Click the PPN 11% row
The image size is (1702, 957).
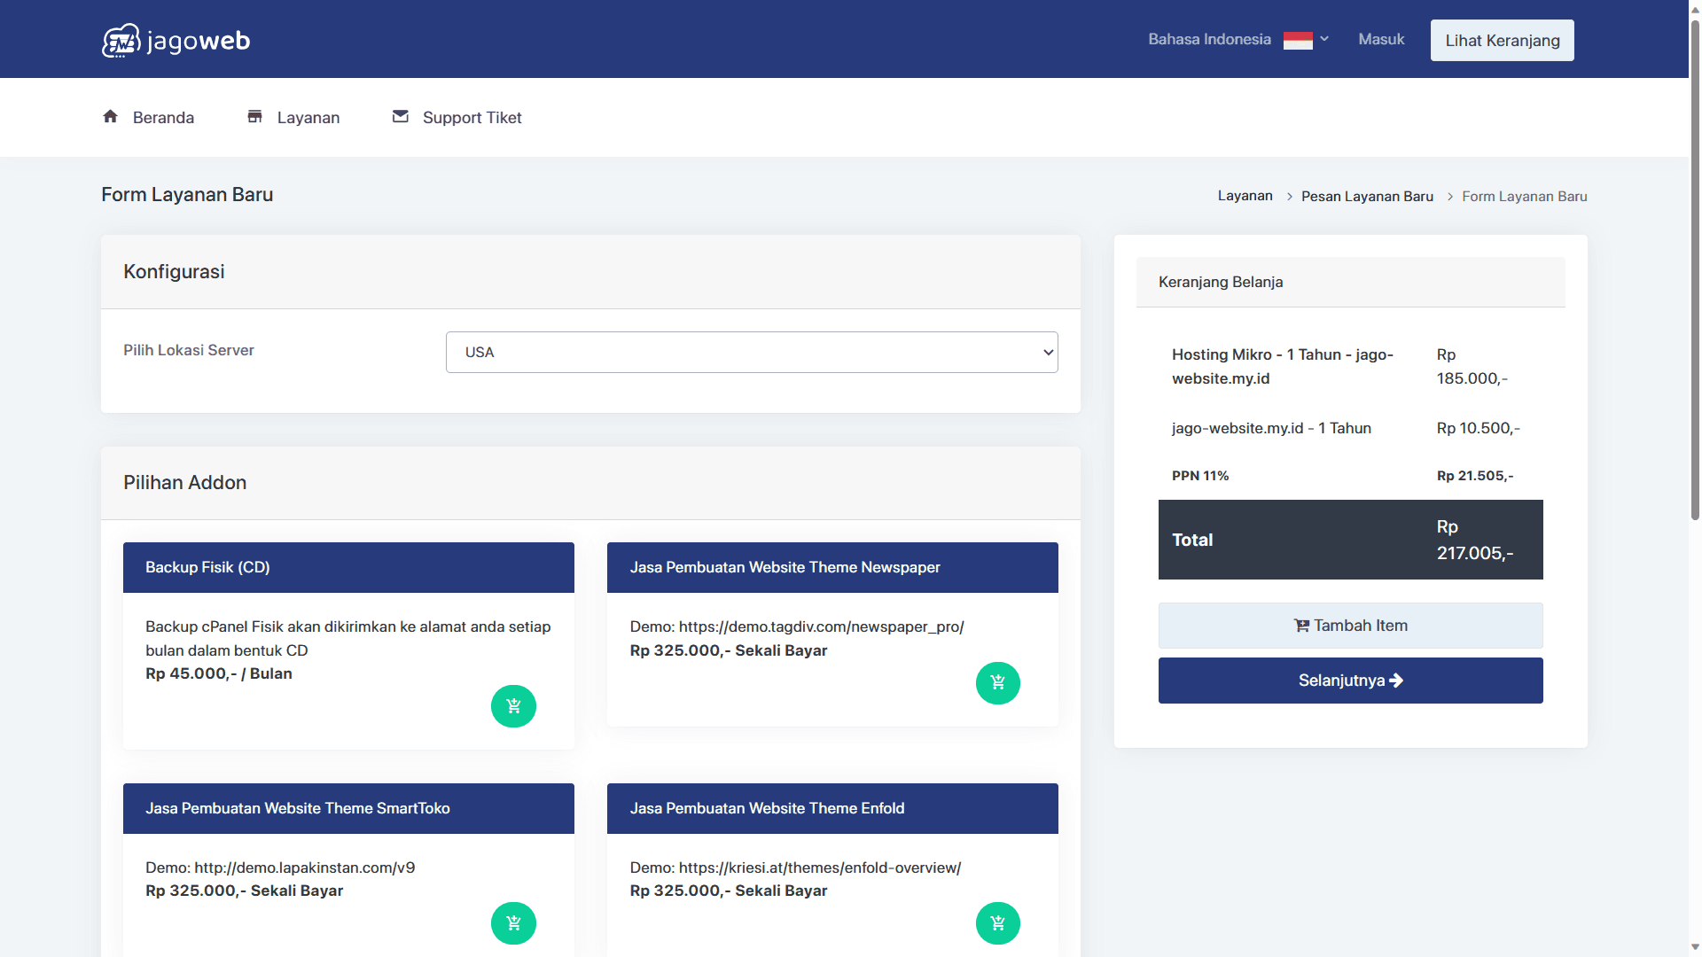click(x=1350, y=476)
